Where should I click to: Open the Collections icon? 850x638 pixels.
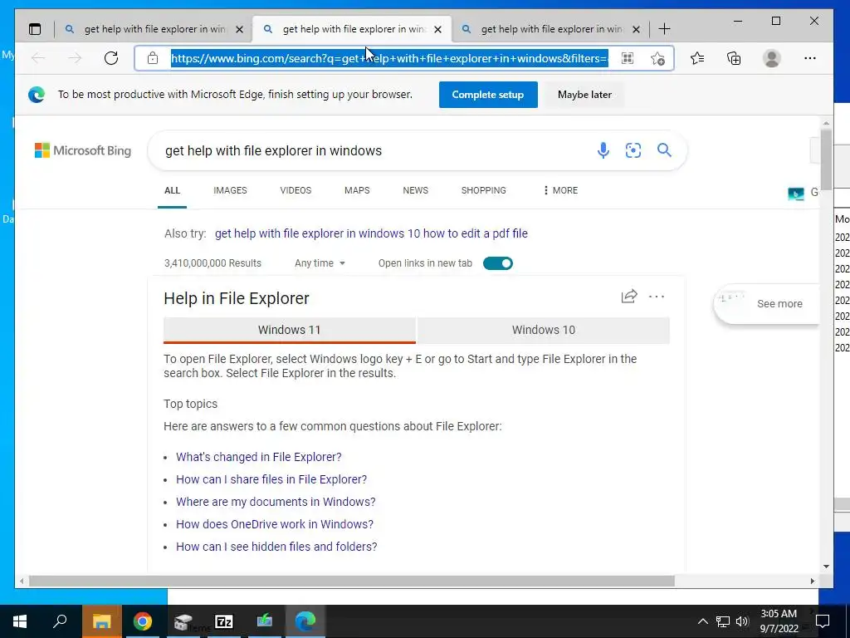click(734, 58)
